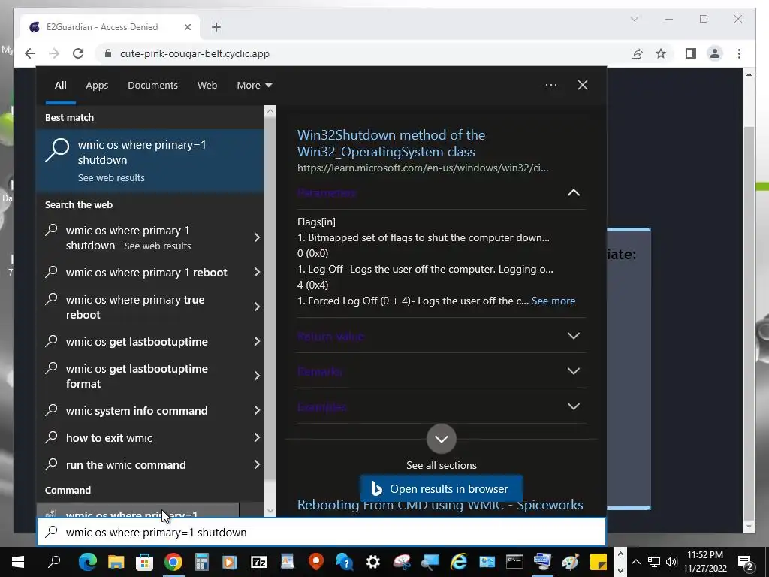The height and width of the screenshot is (577, 769).
Task: Show hidden system tray icons
Action: [635, 562]
